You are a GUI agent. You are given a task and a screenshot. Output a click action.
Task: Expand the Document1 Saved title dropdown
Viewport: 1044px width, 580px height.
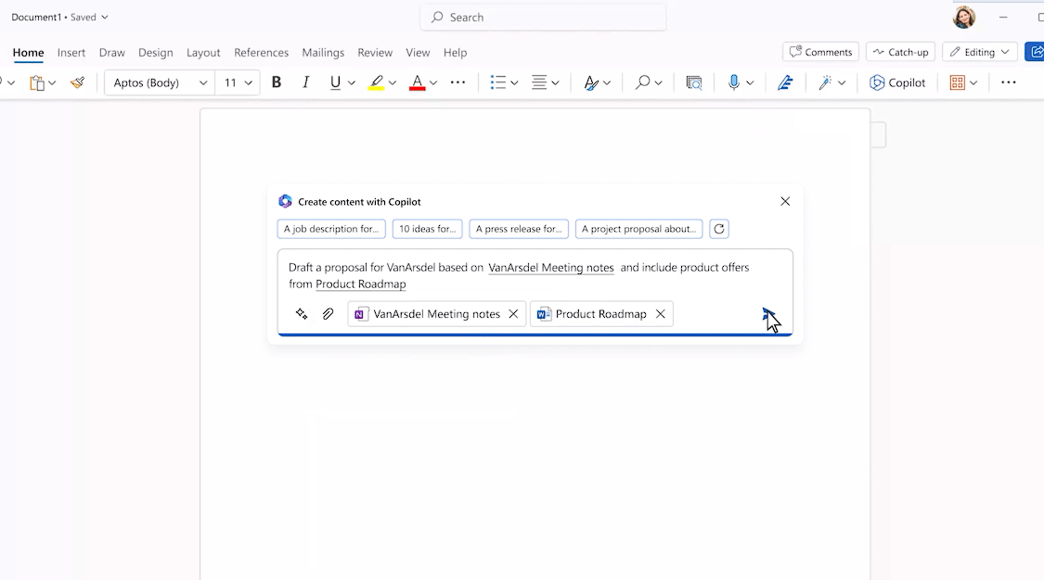105,18
